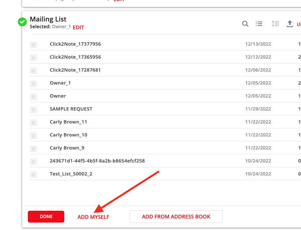Select the Carly Brown_10 checkbox
Image resolution: width=301 pixels, height=230 pixels.
(x=33, y=136)
